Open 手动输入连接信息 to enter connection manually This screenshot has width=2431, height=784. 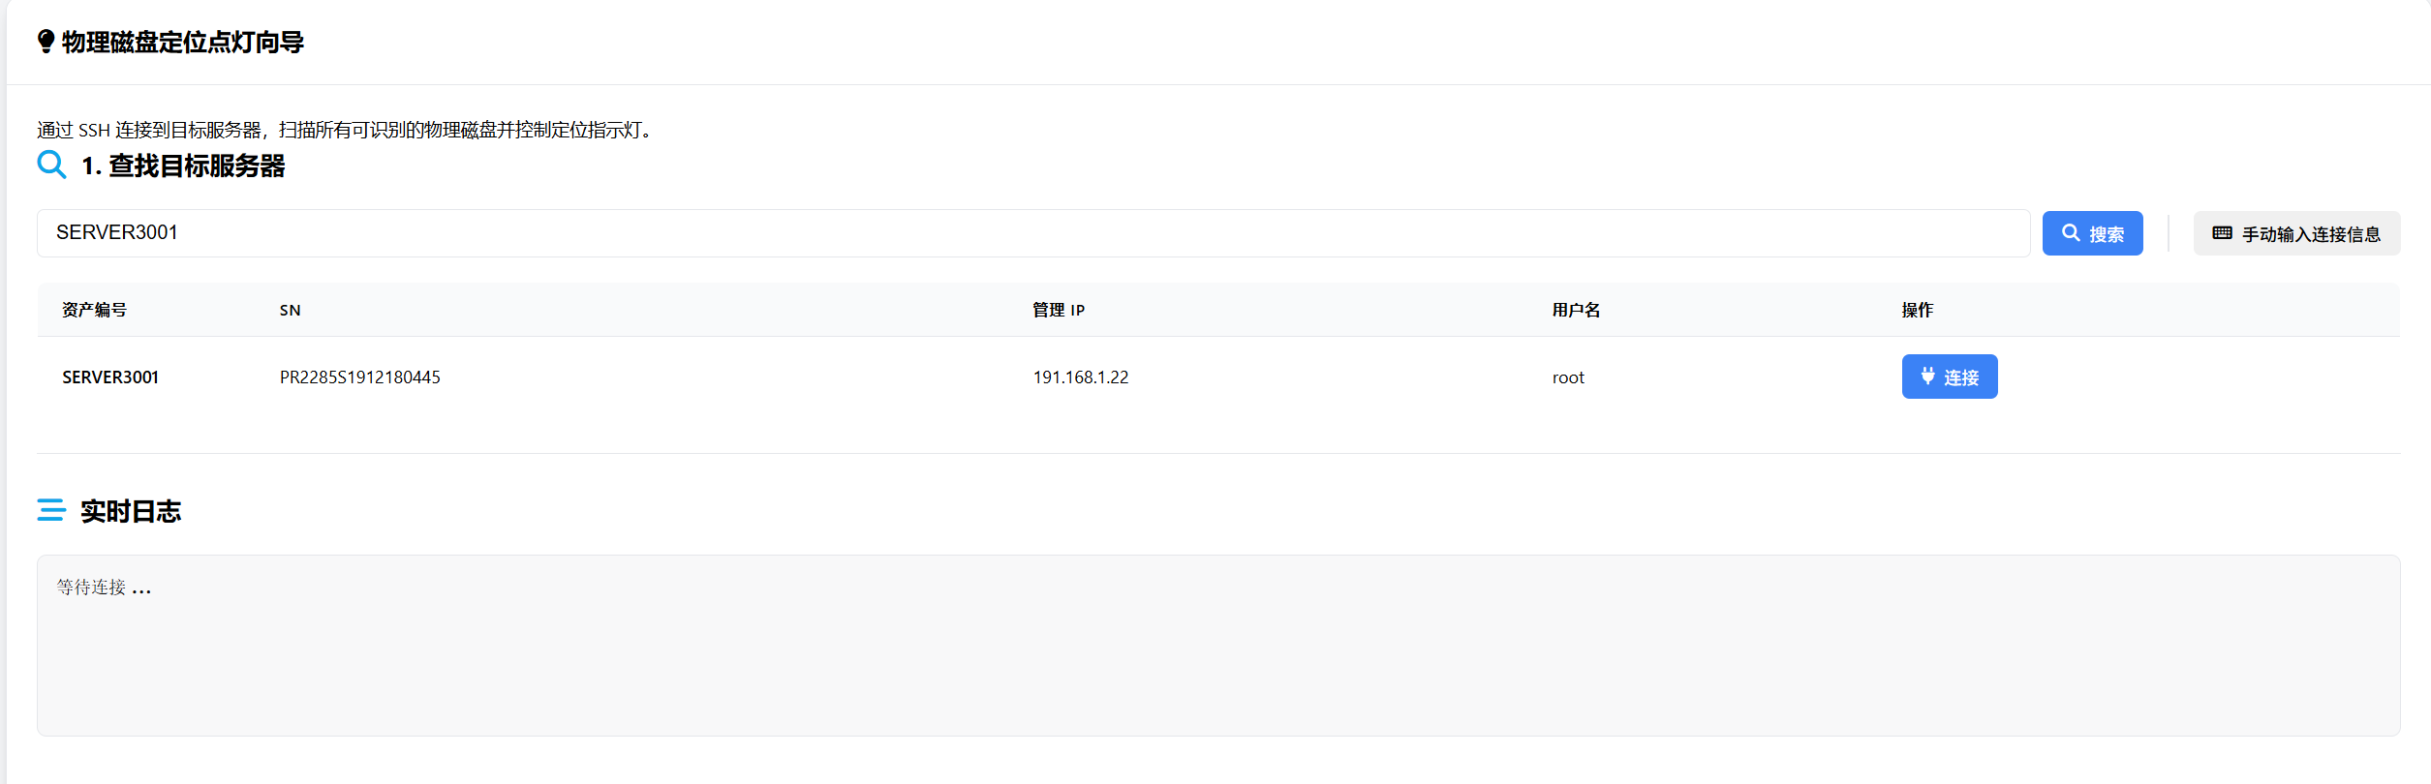click(x=2296, y=232)
